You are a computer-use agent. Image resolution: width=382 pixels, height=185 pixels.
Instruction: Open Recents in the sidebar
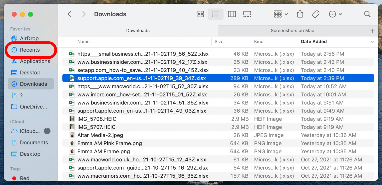[x=30, y=50]
